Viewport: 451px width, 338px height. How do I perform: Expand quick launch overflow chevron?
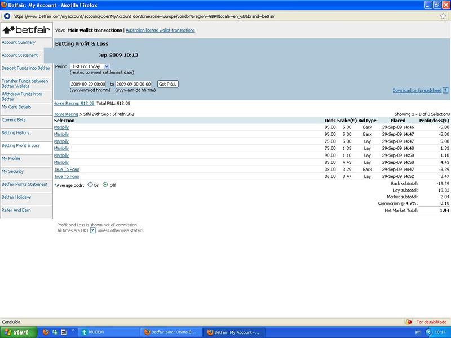(73, 330)
